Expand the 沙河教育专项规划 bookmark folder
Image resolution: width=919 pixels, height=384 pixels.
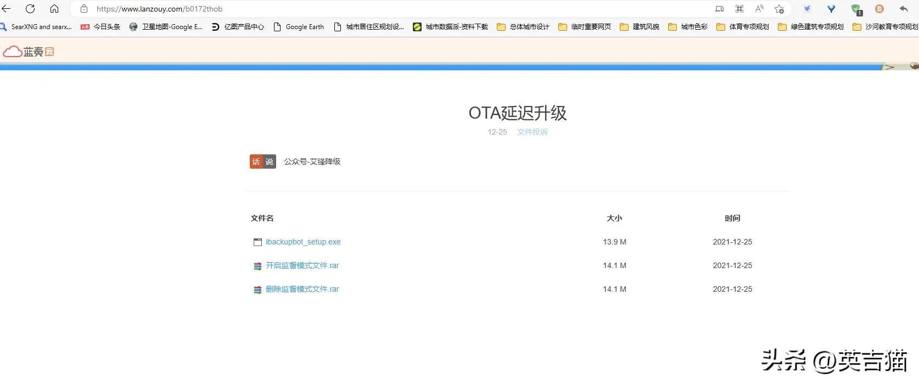(886, 26)
